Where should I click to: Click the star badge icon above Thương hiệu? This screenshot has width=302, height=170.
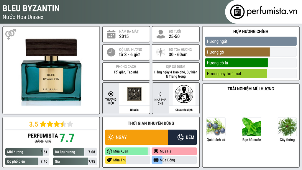111,94
